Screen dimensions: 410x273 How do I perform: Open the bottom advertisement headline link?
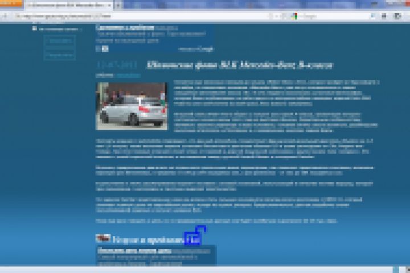[x=134, y=251]
